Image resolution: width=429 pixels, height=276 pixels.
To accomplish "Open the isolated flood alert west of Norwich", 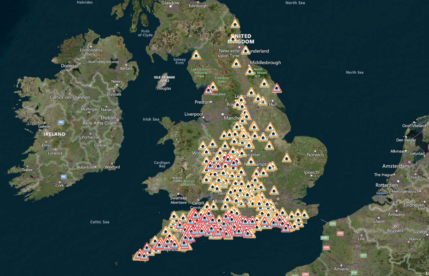I will pos(286,158).
